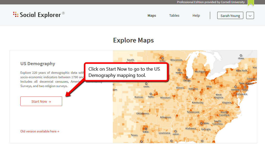Open the Maps menu item

click(x=152, y=16)
